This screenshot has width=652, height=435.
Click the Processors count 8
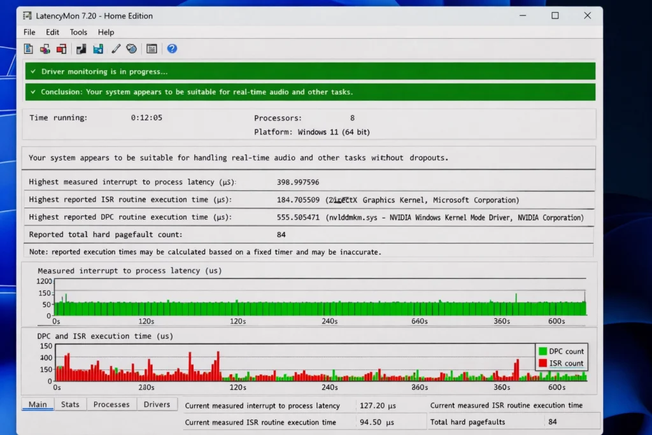[352, 118]
